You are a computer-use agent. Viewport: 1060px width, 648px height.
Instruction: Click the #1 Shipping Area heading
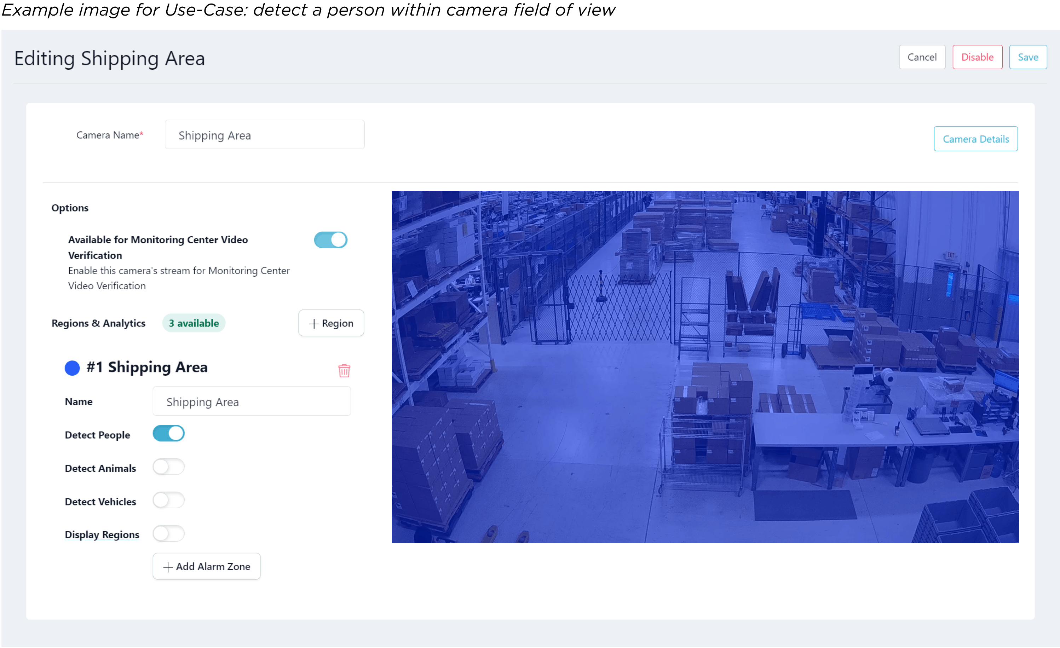(147, 367)
